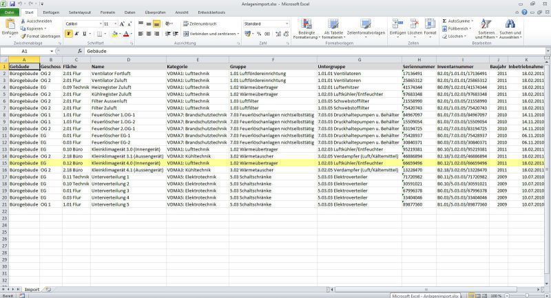The height and width of the screenshot is (298, 551).
Task: Click Suchen und Auswählen binoculars icon
Action: point(510,24)
